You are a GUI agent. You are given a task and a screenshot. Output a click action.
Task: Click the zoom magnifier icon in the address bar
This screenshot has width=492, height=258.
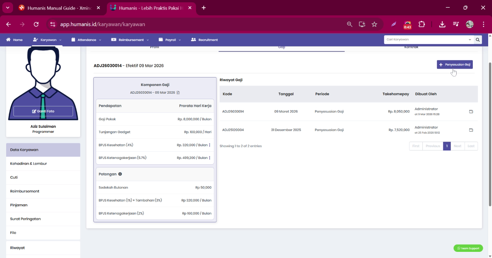pyautogui.click(x=349, y=24)
